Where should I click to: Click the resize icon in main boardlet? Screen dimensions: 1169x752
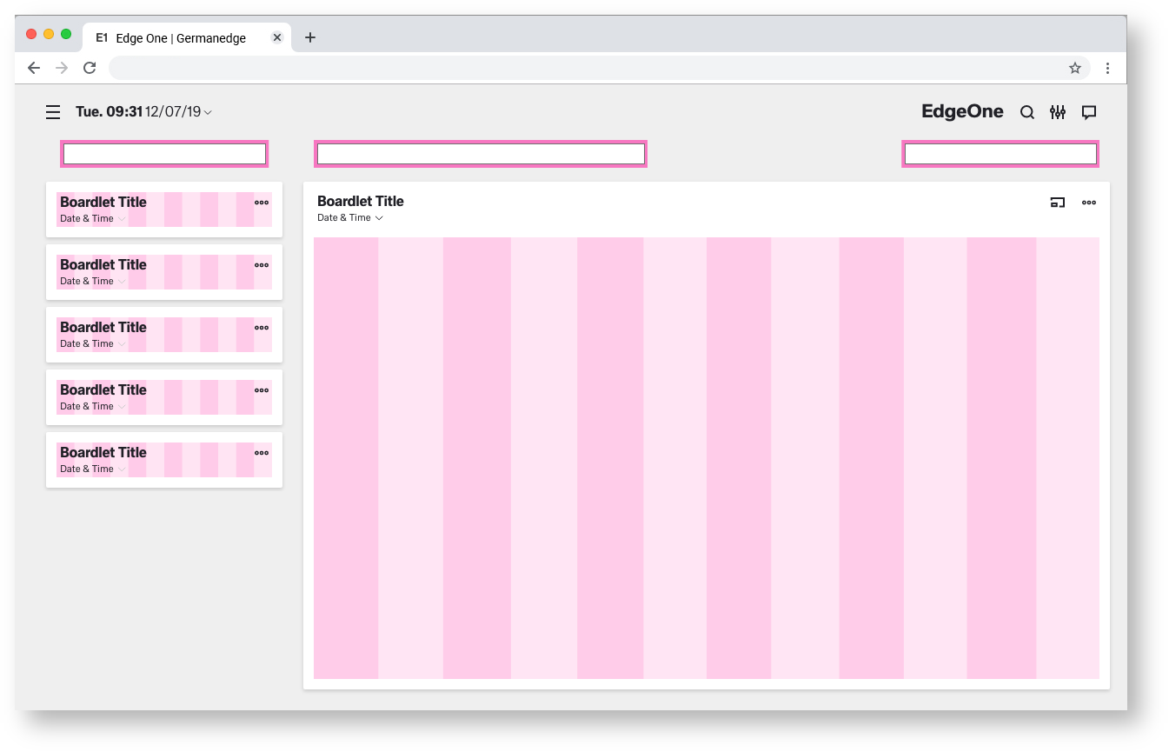(x=1058, y=203)
